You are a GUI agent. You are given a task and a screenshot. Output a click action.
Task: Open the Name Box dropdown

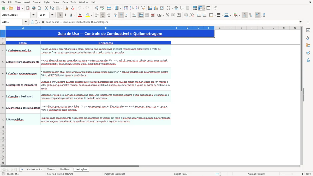tap(26, 22)
